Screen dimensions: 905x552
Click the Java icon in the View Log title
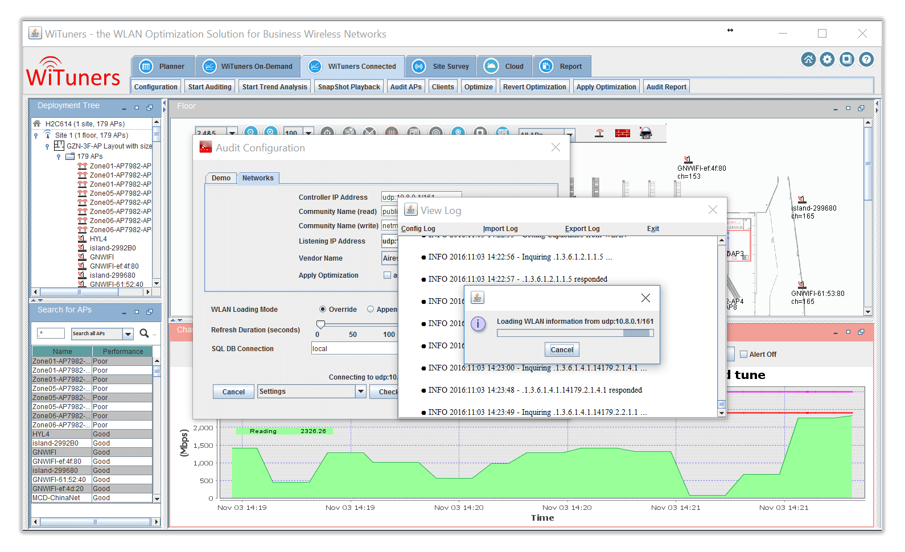411,209
